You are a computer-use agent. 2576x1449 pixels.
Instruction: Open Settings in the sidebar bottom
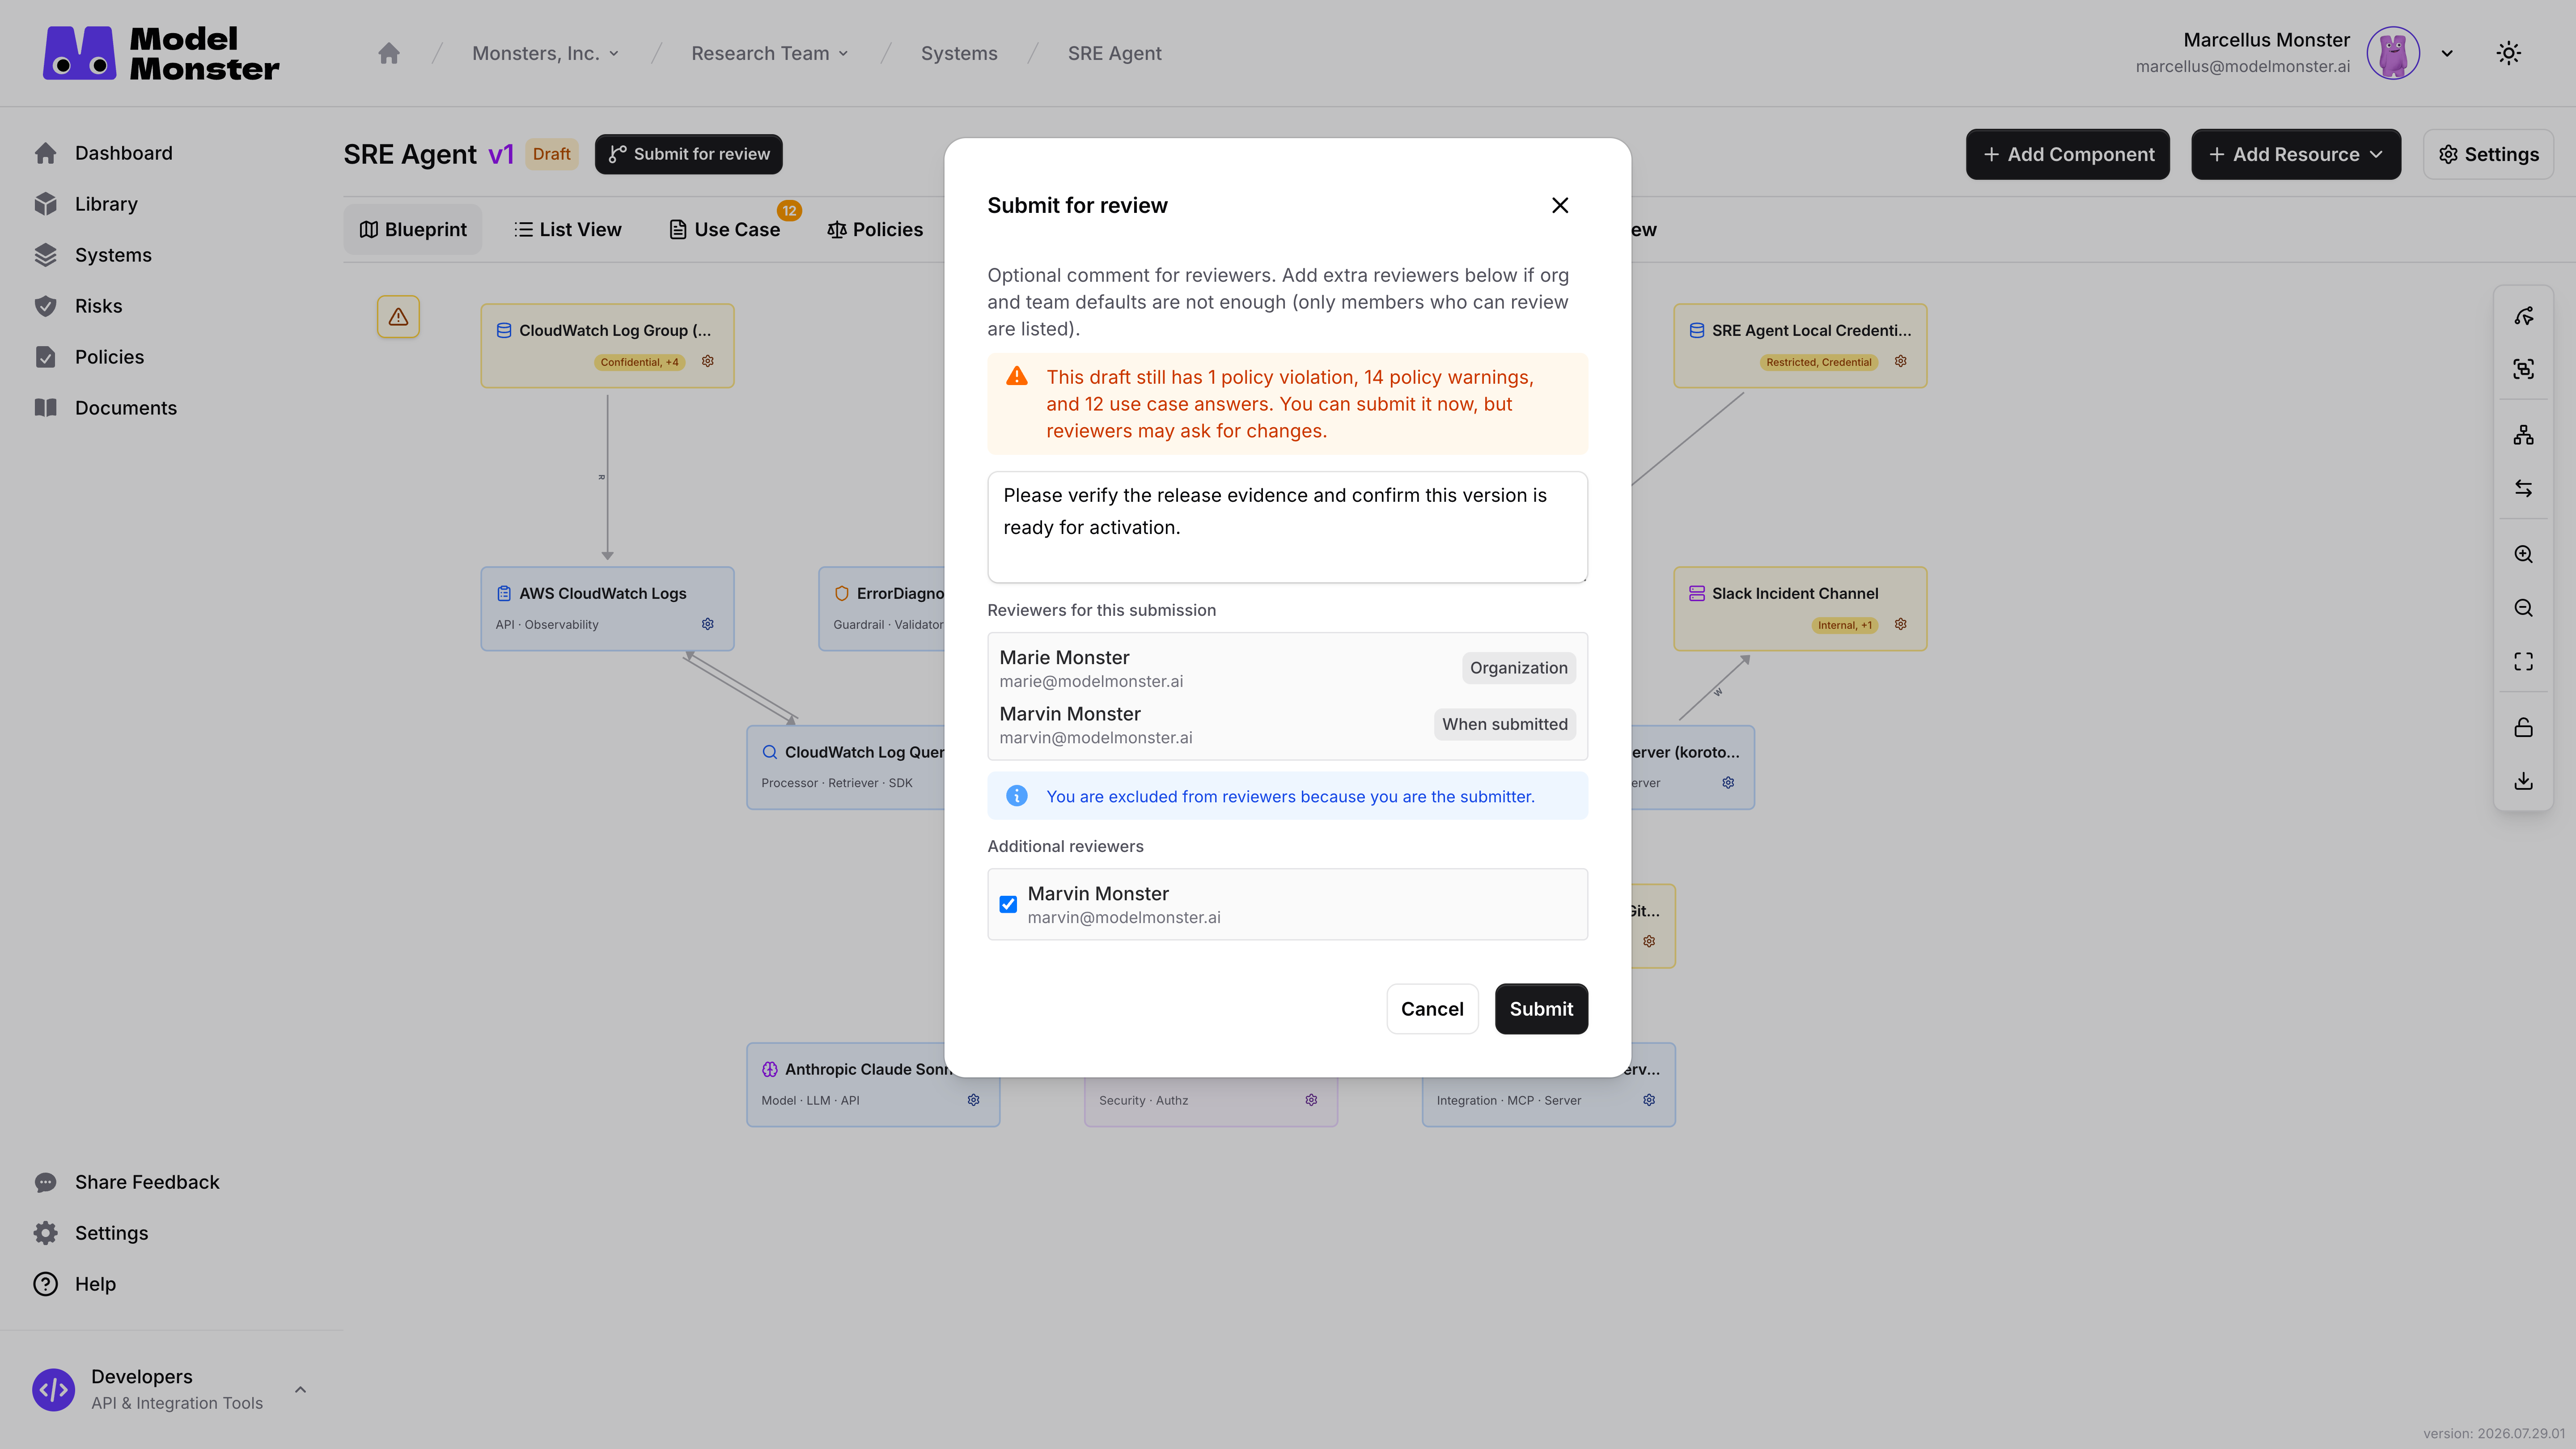click(x=111, y=1233)
